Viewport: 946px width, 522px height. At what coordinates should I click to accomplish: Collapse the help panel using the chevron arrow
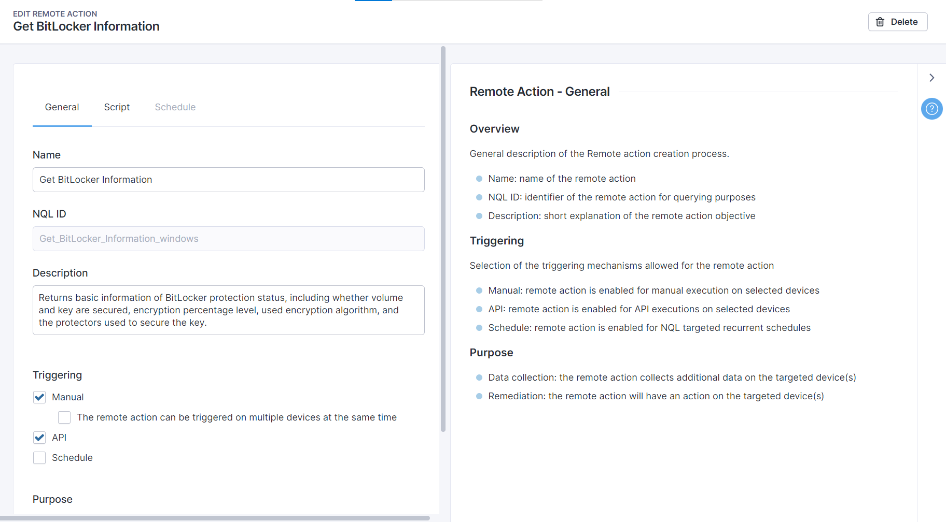(931, 78)
